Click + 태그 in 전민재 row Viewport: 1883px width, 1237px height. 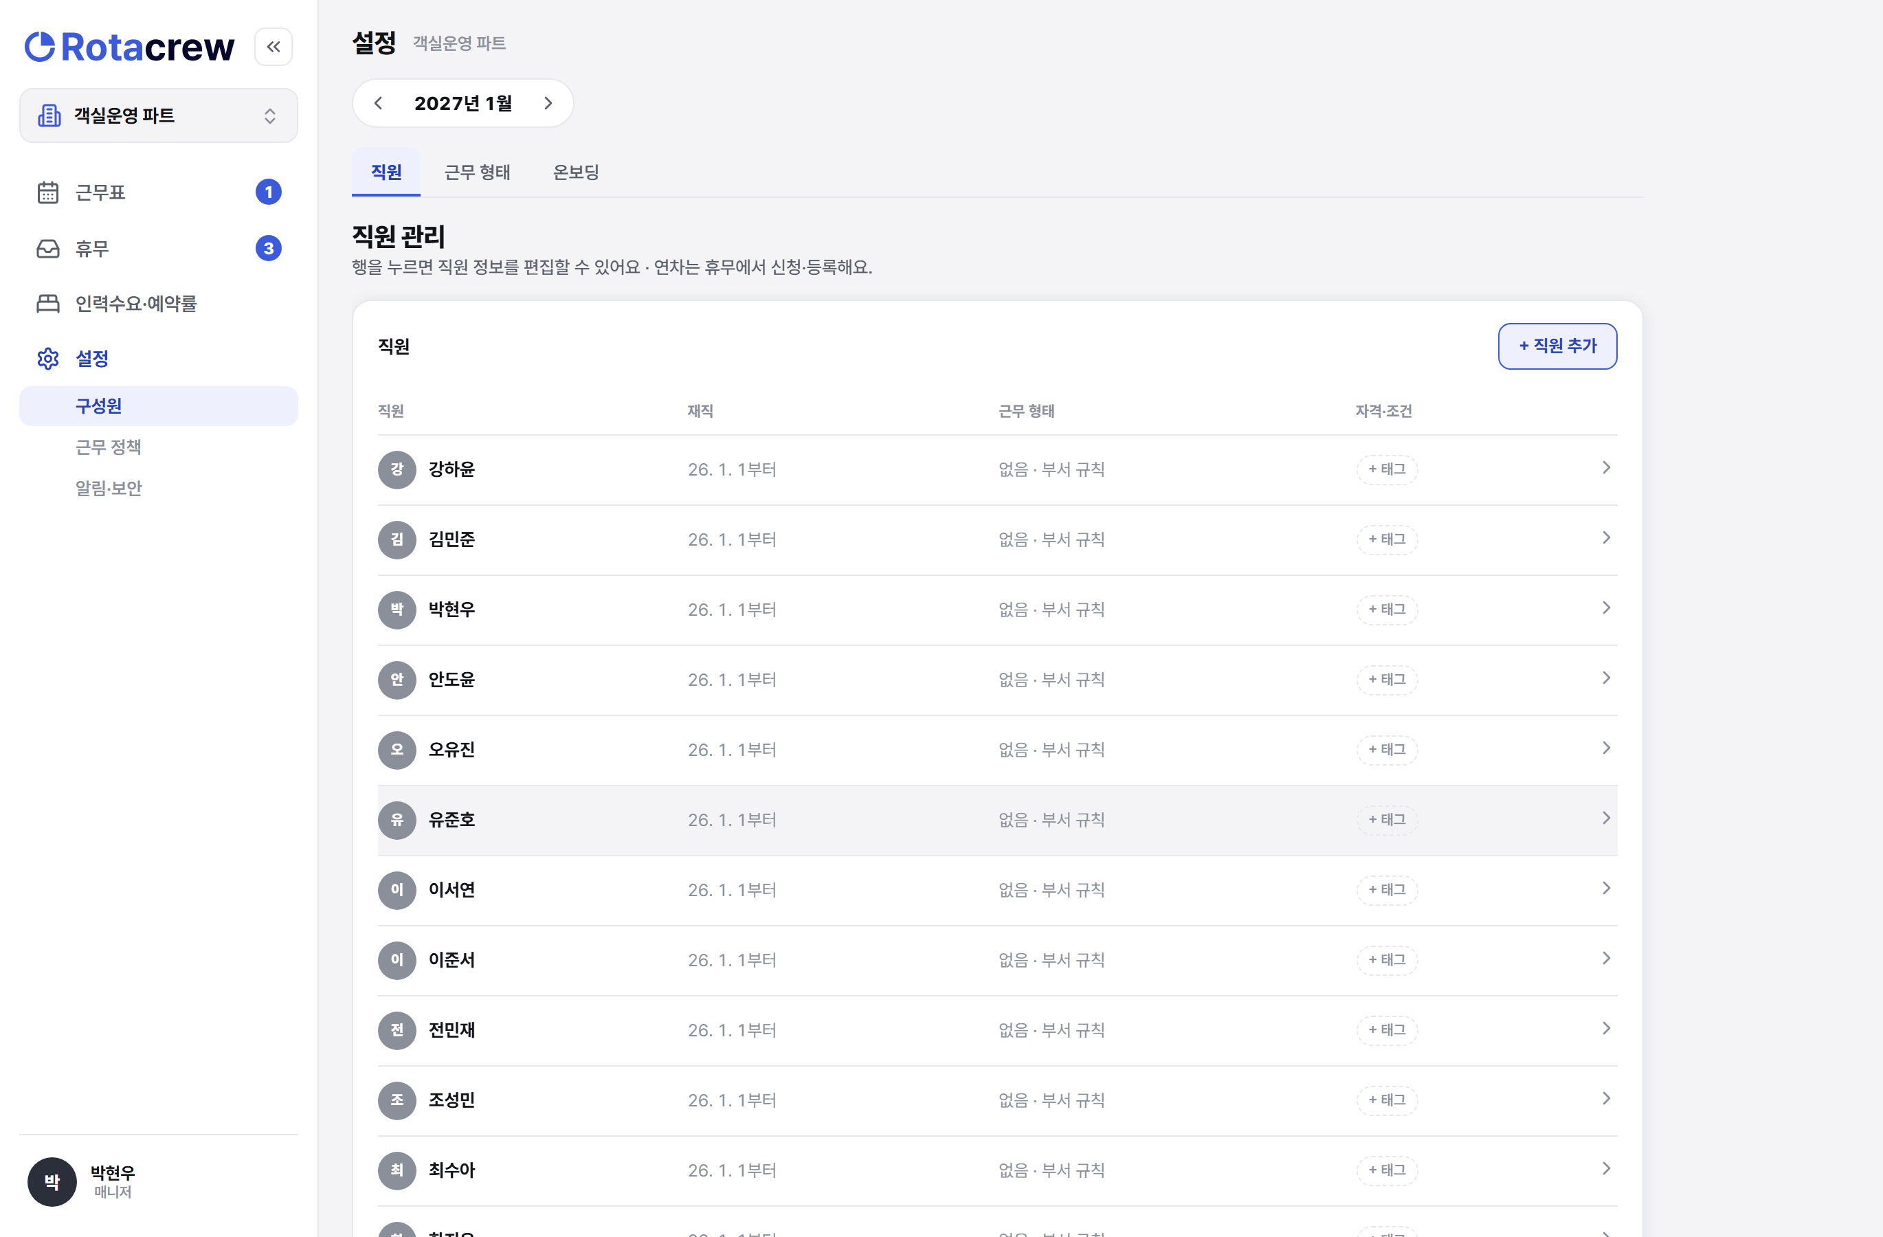click(1386, 1029)
